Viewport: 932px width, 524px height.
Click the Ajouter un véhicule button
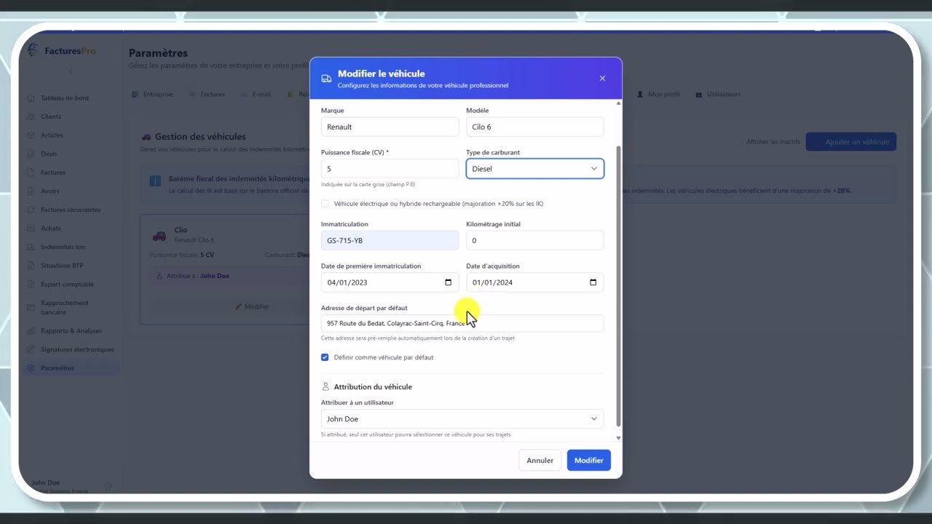pyautogui.click(x=851, y=142)
